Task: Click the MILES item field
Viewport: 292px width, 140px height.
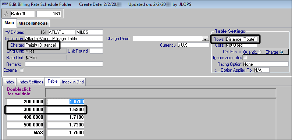Action: [89, 32]
